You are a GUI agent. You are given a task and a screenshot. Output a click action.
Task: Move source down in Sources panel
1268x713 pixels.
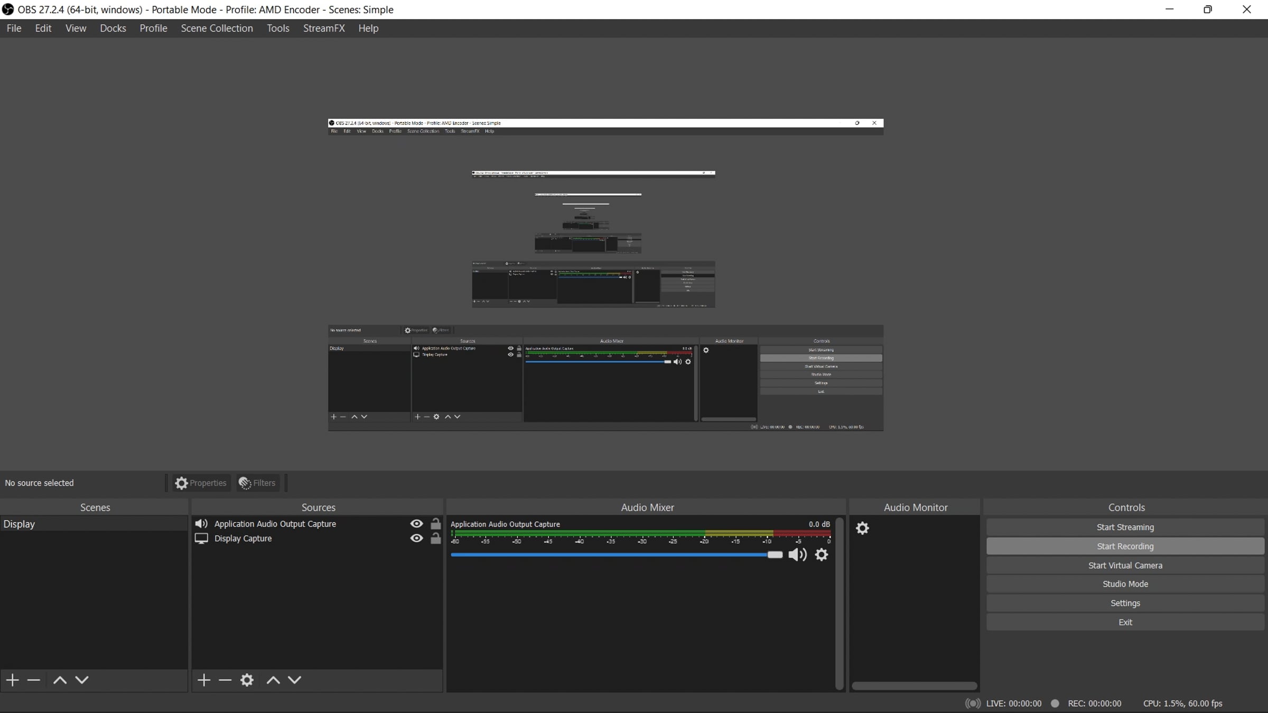(295, 680)
